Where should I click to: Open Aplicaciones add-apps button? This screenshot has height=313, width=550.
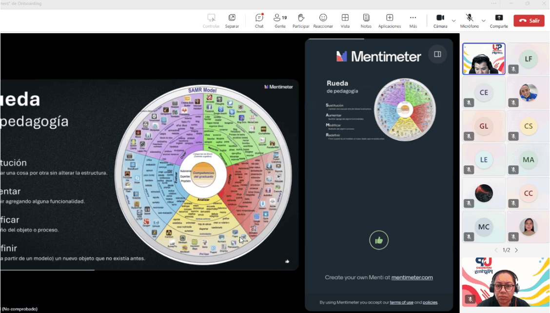coord(389,20)
